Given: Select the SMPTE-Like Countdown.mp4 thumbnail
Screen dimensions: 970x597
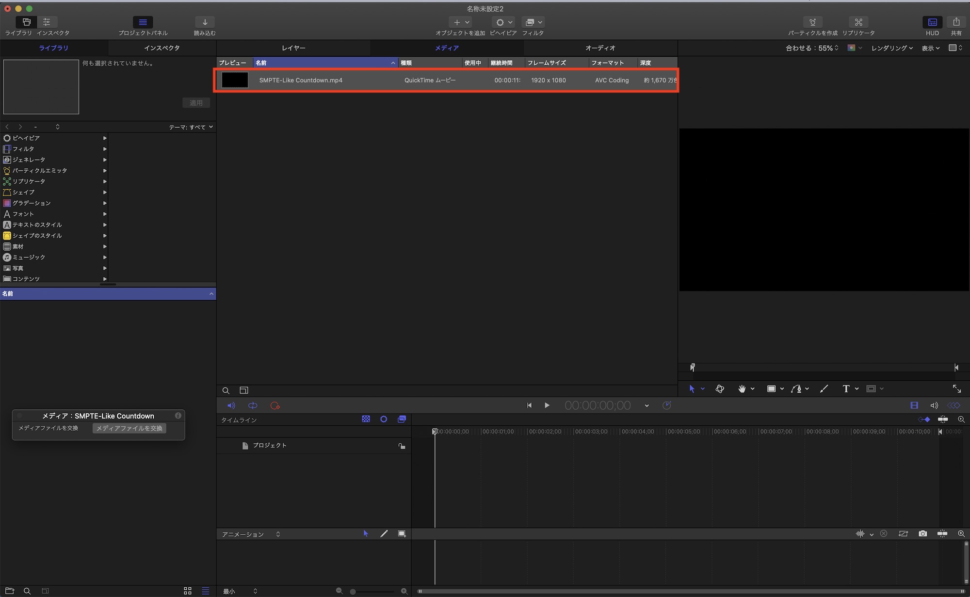Looking at the screenshot, I should pos(235,80).
